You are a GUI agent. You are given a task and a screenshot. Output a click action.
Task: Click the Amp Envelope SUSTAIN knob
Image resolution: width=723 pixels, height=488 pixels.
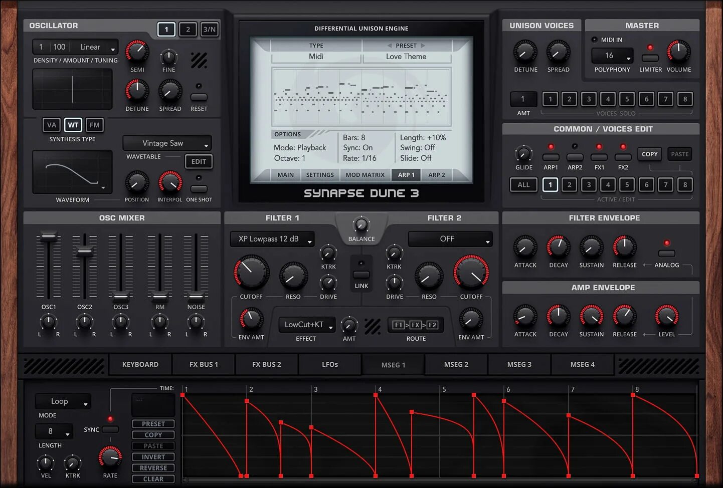(x=592, y=316)
